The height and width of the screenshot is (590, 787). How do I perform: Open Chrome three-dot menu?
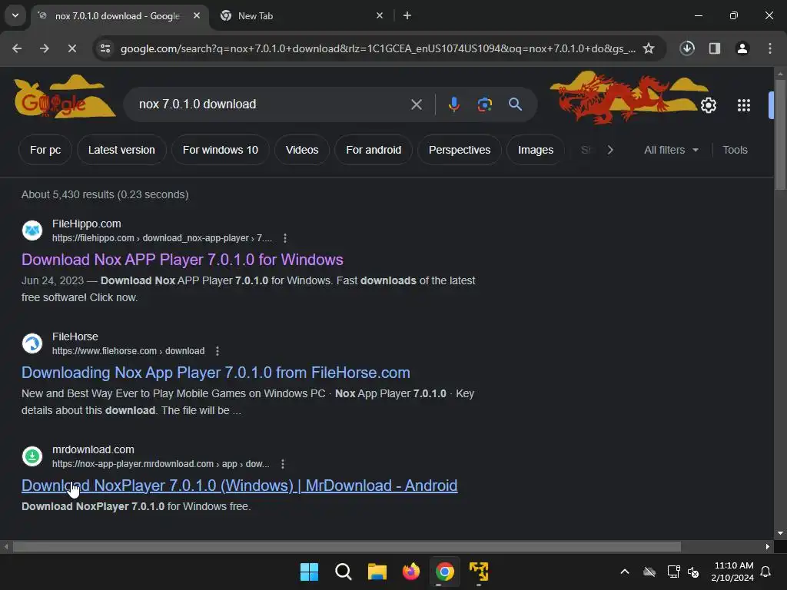(770, 48)
